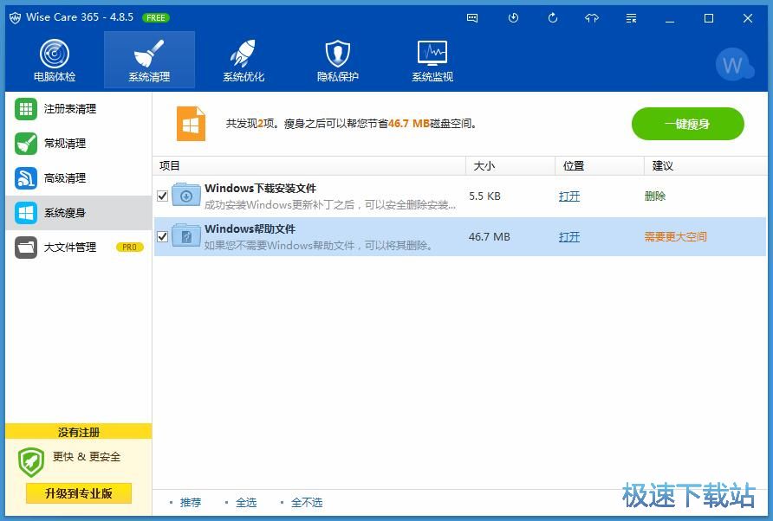Click 打开 link for Windows帮助文件
Screen dimensions: 773x521
click(569, 237)
